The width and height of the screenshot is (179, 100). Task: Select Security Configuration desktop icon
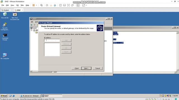pos(5,27)
